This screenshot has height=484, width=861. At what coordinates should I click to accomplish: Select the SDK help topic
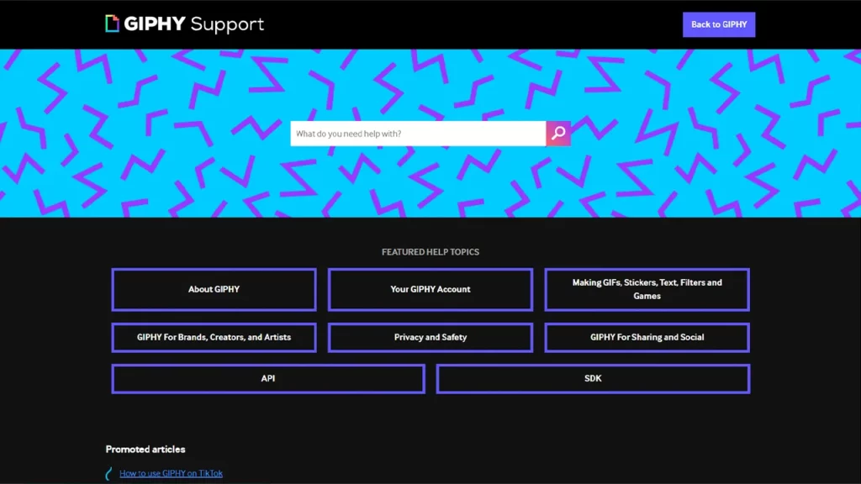593,378
